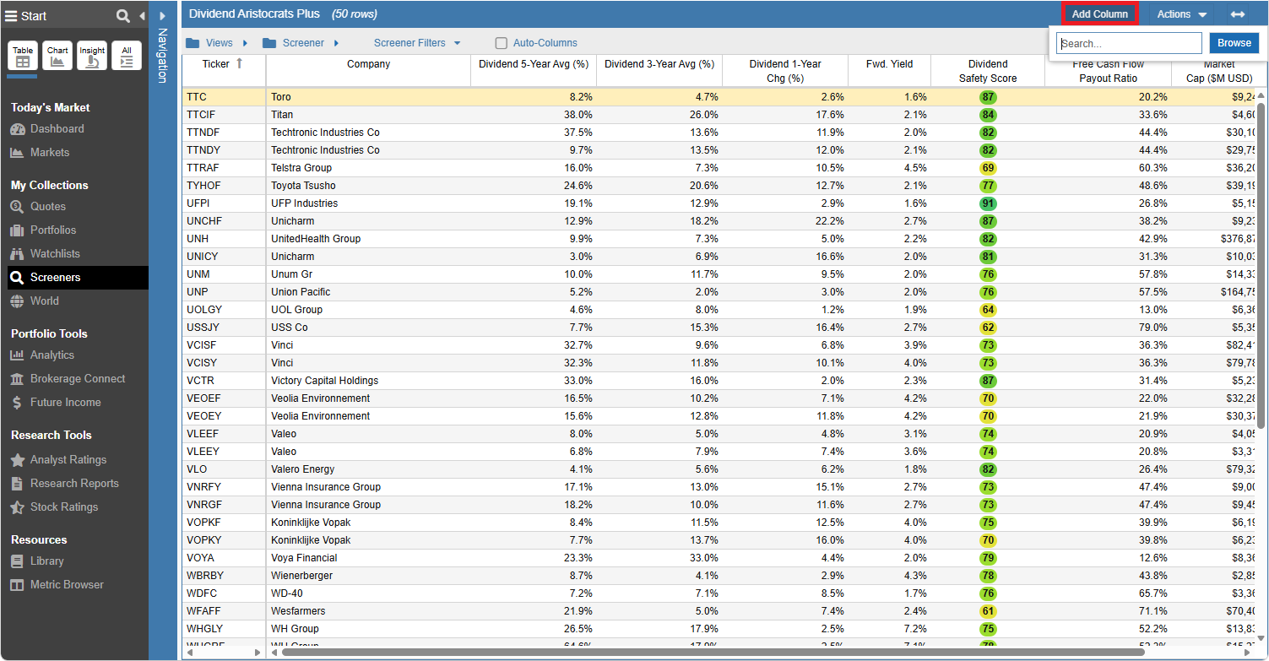The height and width of the screenshot is (661, 1269).
Task: Open the Screener Filters dropdown
Action: pos(417,43)
